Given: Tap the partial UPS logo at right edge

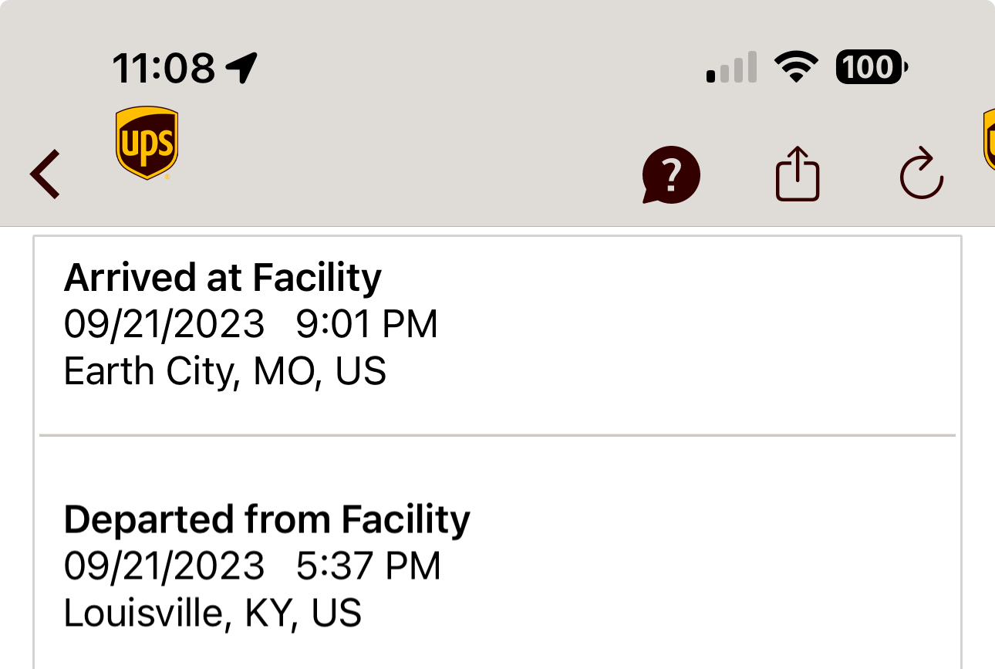Looking at the screenshot, I should [x=988, y=140].
